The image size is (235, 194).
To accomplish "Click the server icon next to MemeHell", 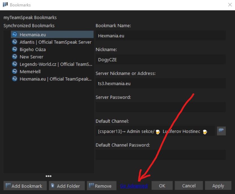I will coord(14,71).
